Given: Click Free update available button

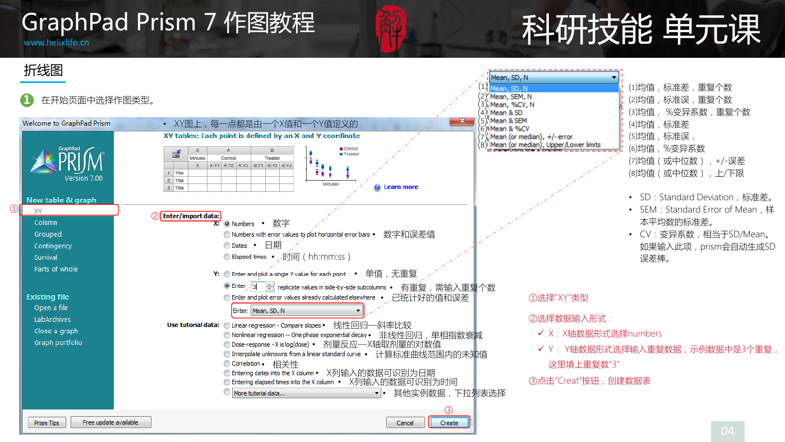Looking at the screenshot, I should [110, 422].
